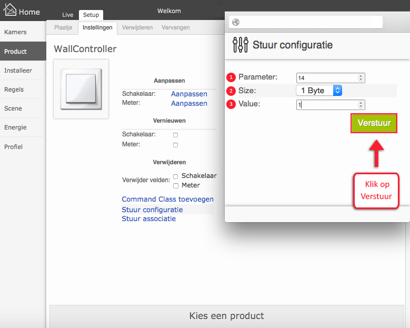The width and height of the screenshot is (410, 328).
Task: Open the Size 1 Byte dropdown
Action: tap(319, 91)
